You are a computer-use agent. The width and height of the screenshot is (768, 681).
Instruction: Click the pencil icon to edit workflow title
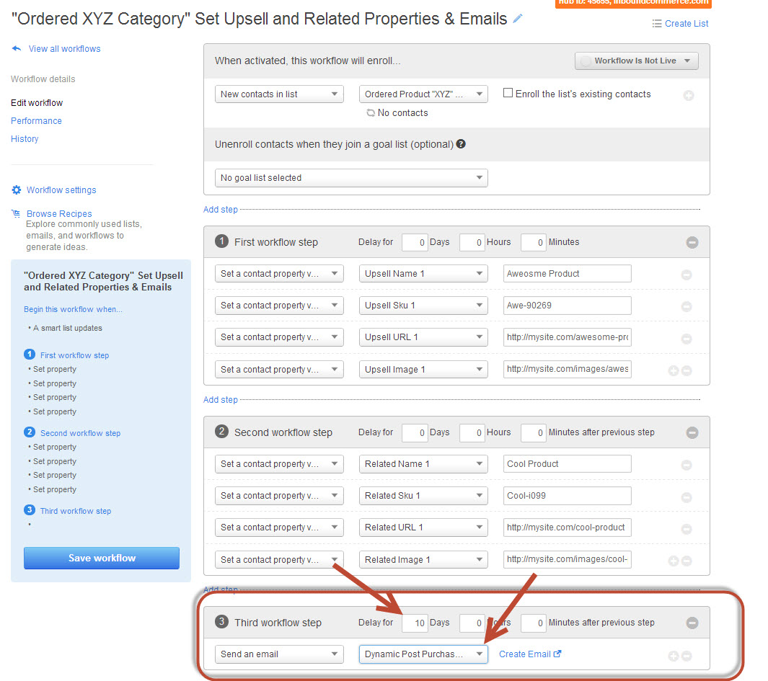click(518, 19)
